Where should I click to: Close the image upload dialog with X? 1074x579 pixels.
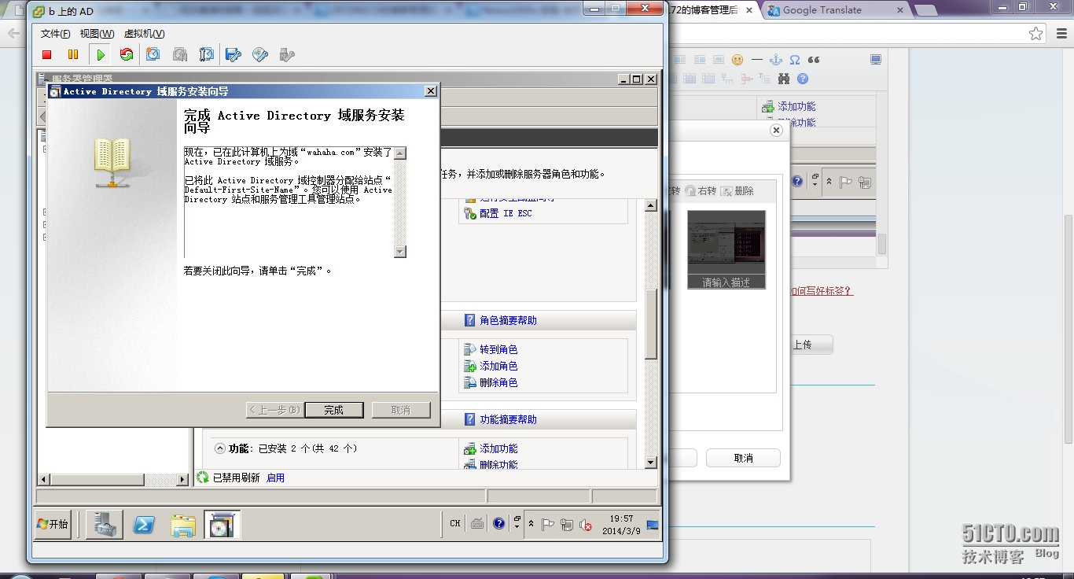[776, 131]
